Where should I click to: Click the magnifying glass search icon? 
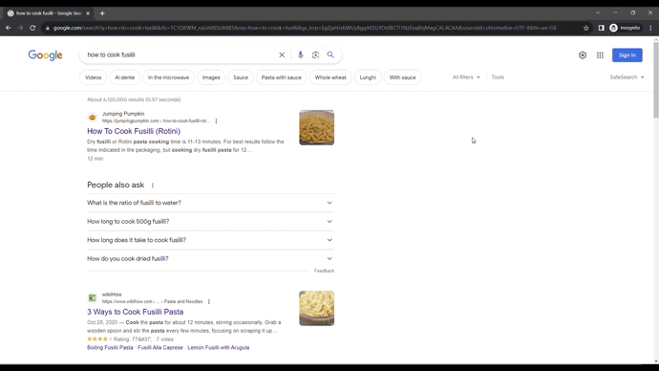pos(330,55)
